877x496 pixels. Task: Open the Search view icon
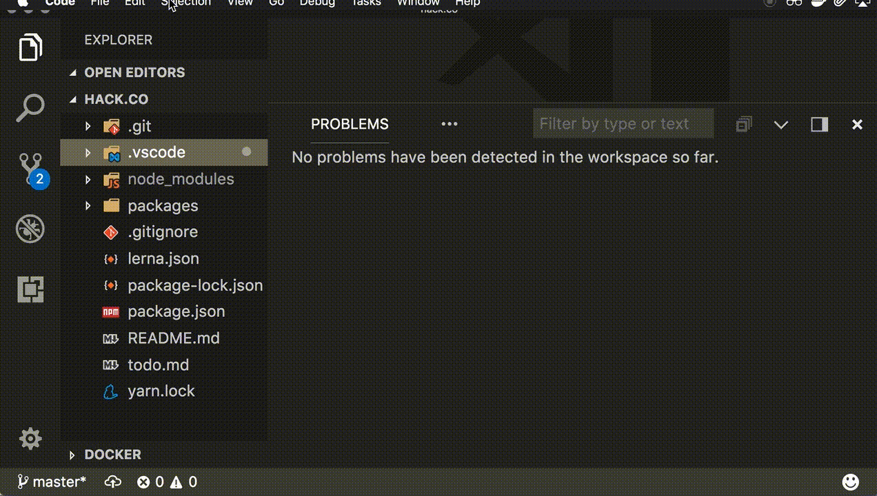[x=30, y=107]
